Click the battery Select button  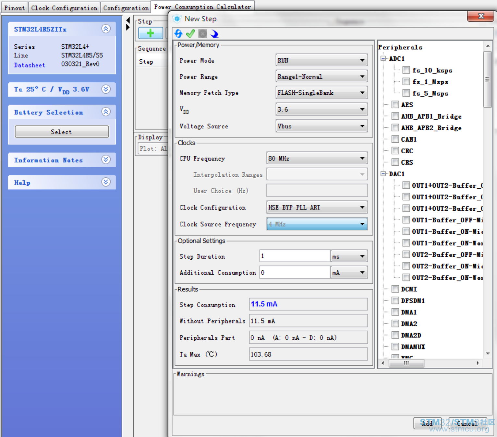click(x=62, y=132)
